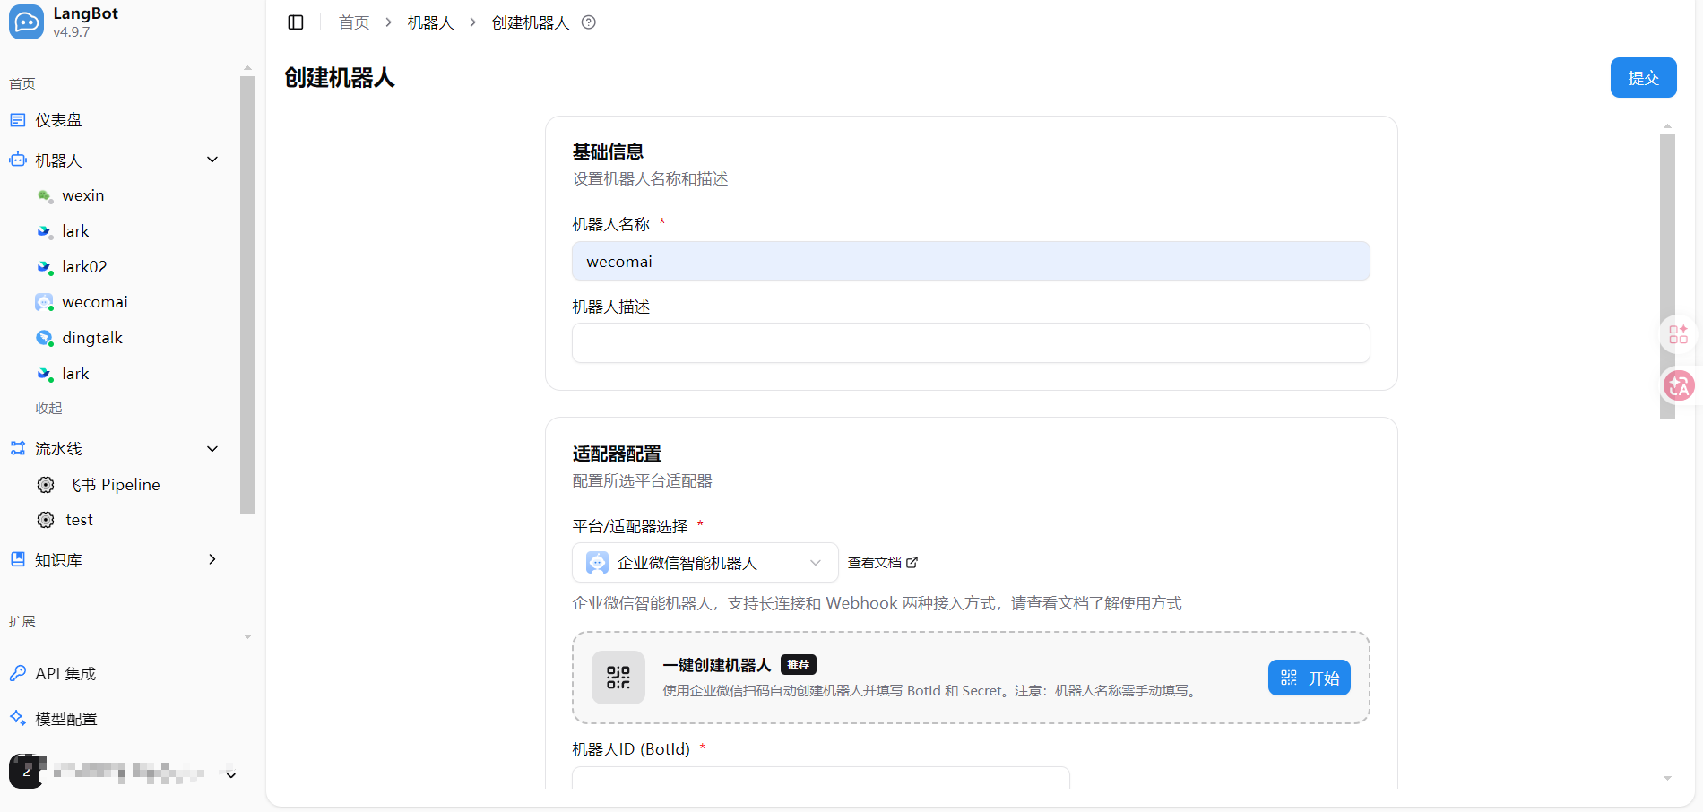Click the user avatar at sidebar bottom
This screenshot has height=812, width=1703.
(x=27, y=771)
